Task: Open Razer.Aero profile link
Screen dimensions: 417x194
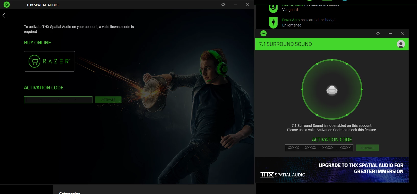Action: (291, 20)
